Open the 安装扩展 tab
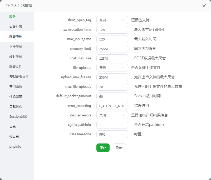Viewport: 211px width, 180px height. tap(16, 27)
